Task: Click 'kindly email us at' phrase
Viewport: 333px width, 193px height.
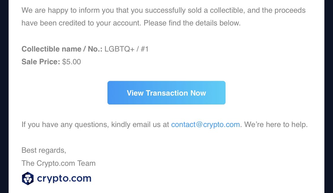Action: [x=140, y=124]
